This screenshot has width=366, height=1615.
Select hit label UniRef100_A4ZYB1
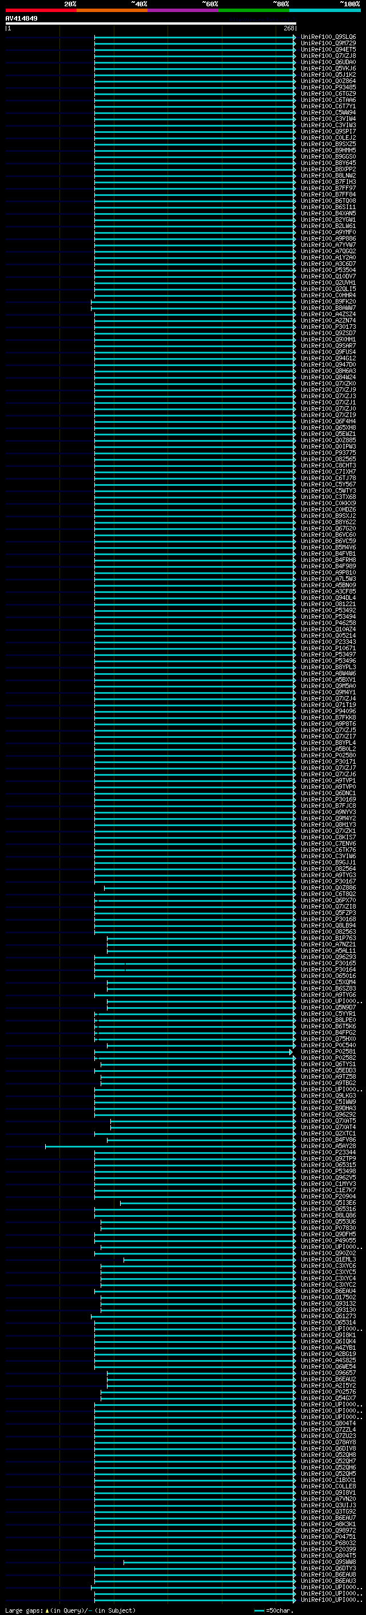pyautogui.click(x=328, y=1348)
